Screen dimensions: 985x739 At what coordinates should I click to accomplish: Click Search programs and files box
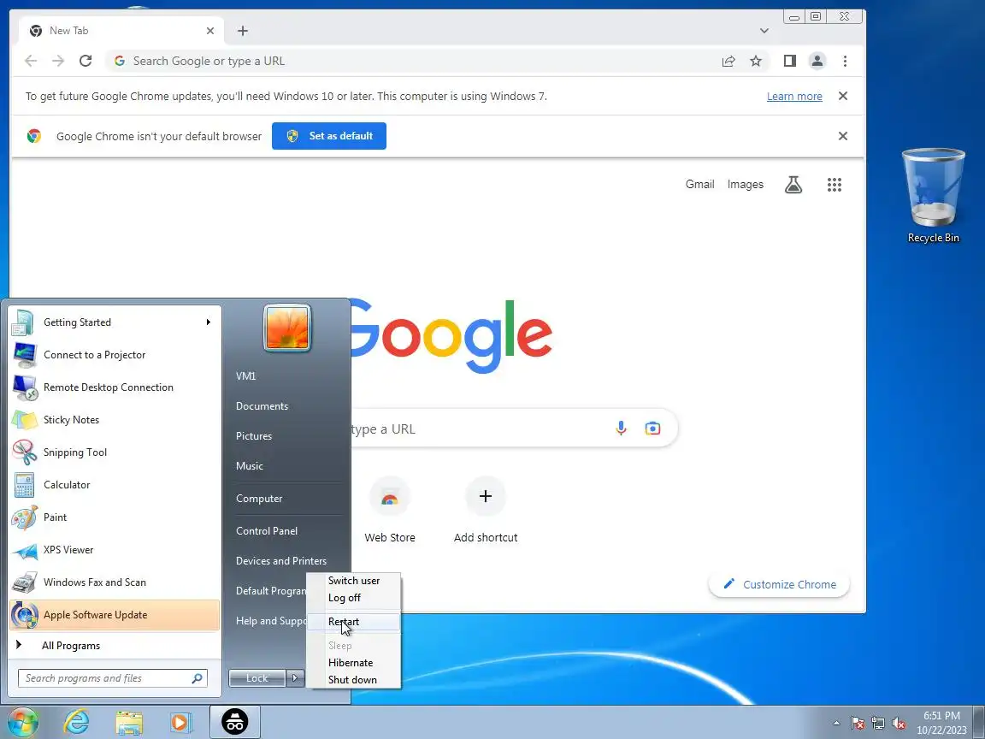[113, 678]
